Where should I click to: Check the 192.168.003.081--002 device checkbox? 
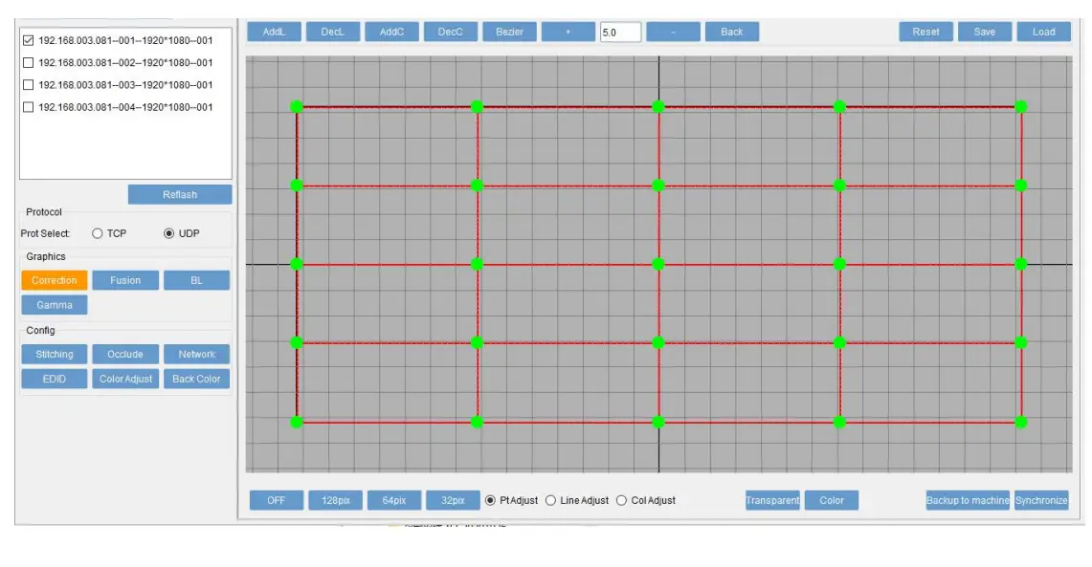point(30,63)
